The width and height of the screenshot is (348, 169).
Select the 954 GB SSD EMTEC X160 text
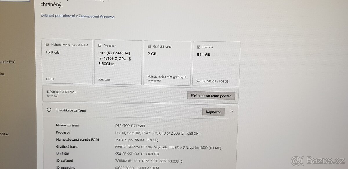click(x=137, y=154)
